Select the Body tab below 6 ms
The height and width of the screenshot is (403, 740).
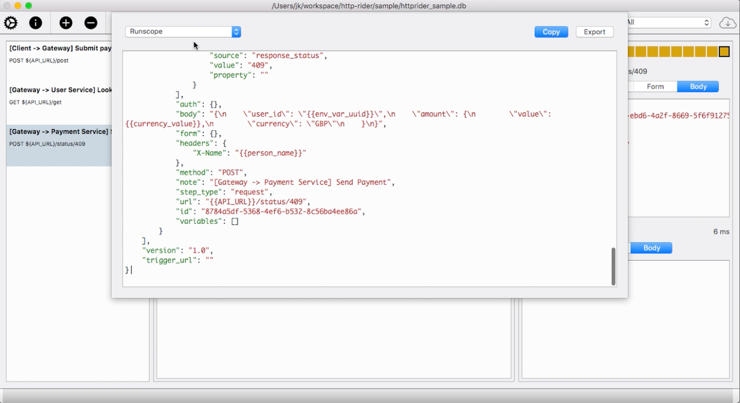[651, 248]
